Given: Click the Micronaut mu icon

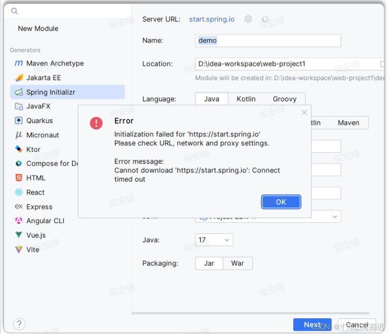Looking at the screenshot, I should tap(19, 135).
